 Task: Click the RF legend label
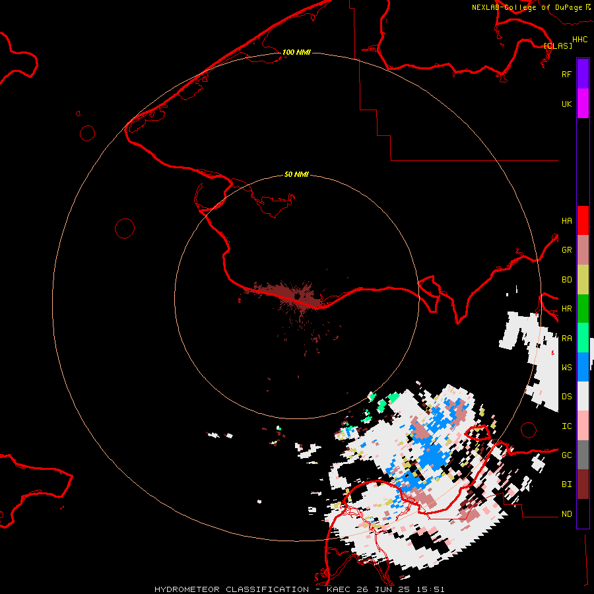[x=567, y=74]
